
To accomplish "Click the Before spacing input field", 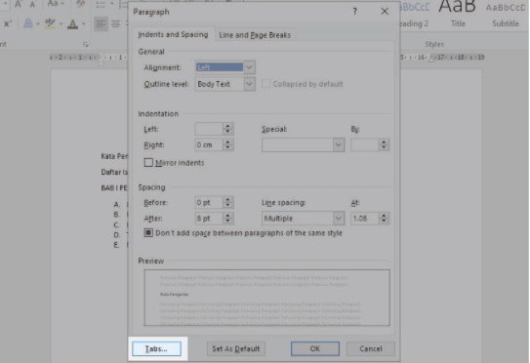I will (x=209, y=202).
